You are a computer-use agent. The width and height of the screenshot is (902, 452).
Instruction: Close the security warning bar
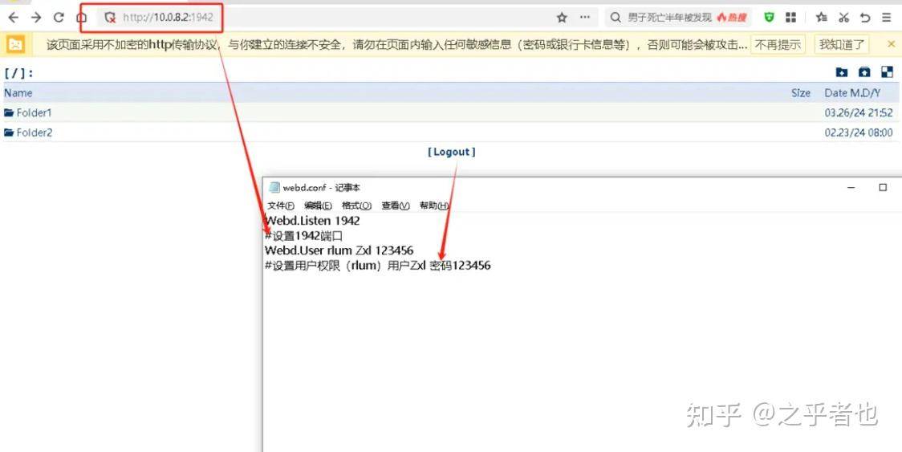(x=891, y=44)
